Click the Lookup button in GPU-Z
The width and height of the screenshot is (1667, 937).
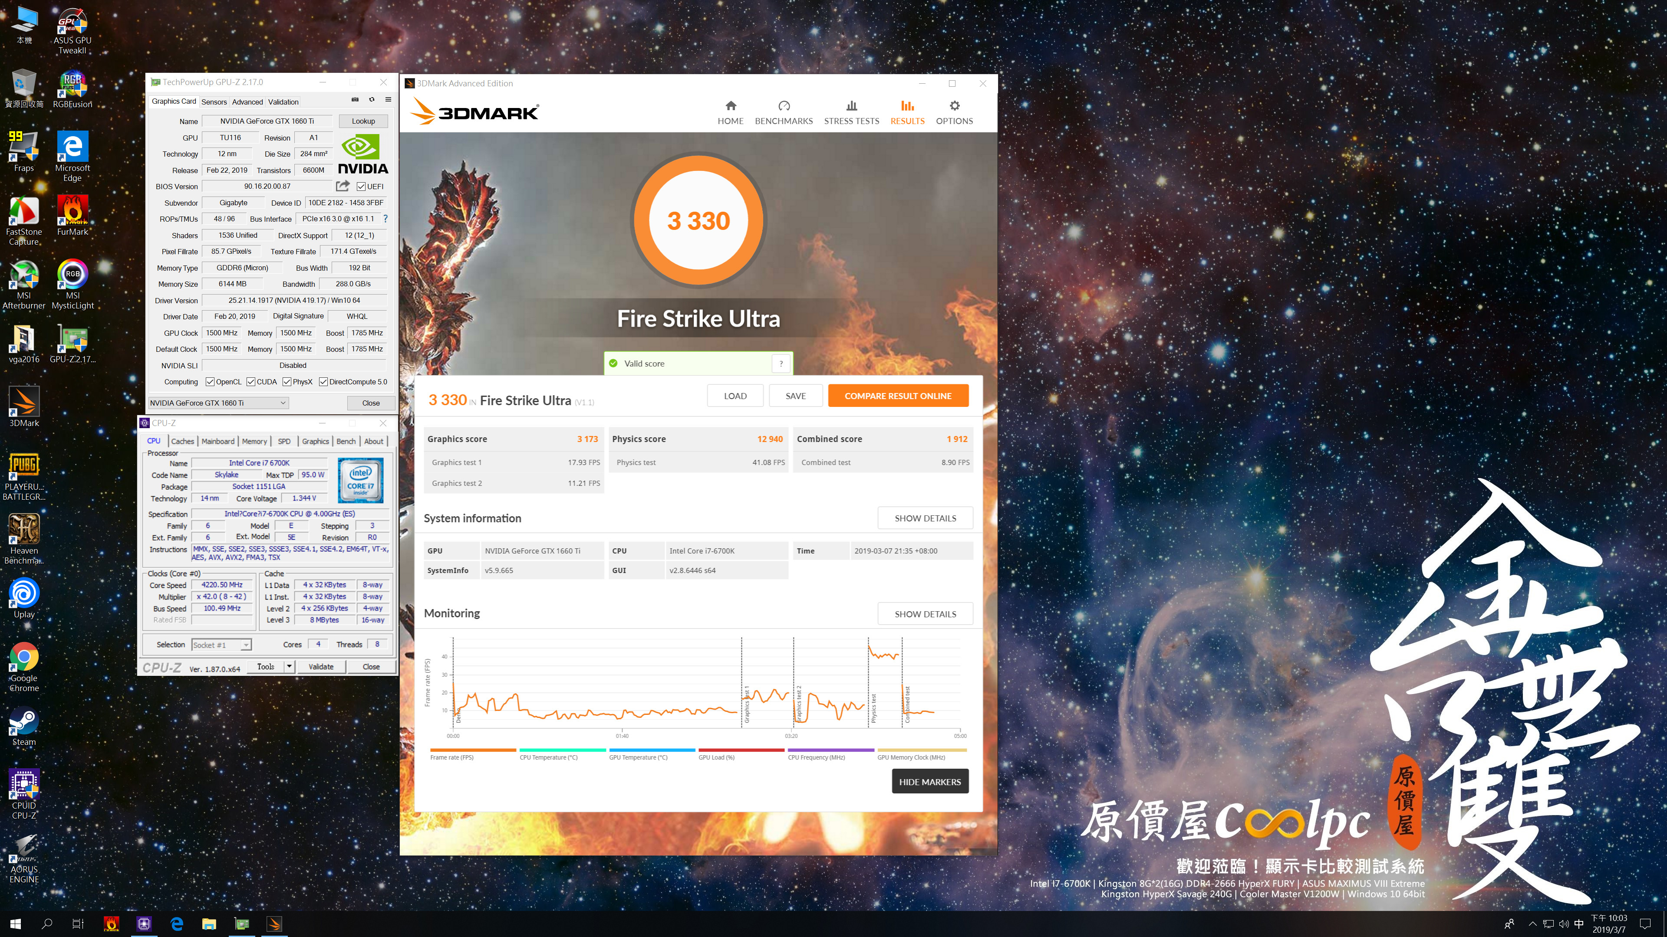(x=363, y=121)
